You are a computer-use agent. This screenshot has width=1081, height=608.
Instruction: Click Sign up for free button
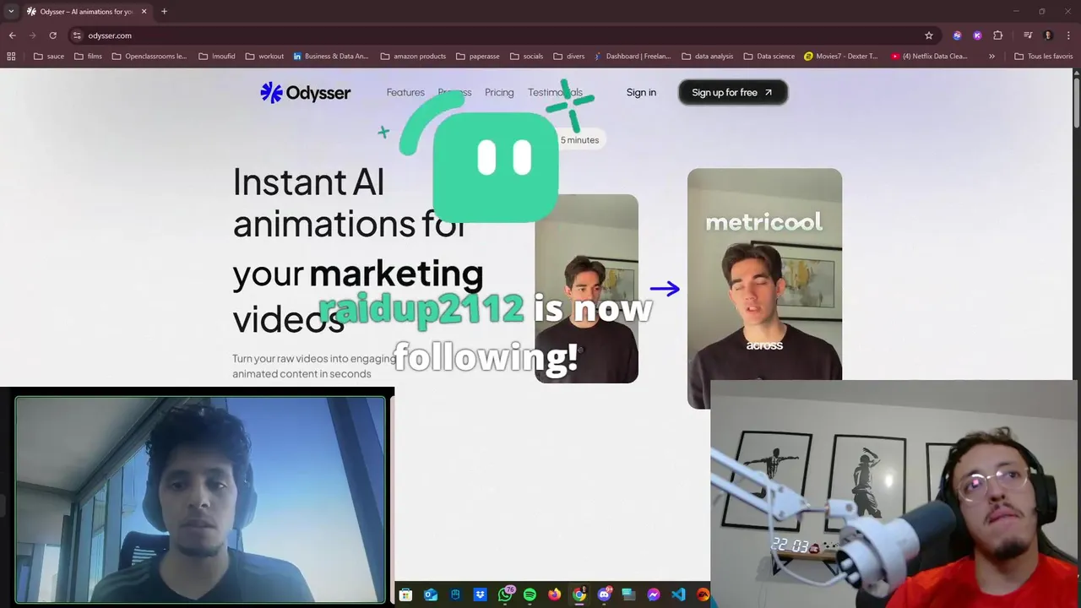(733, 92)
